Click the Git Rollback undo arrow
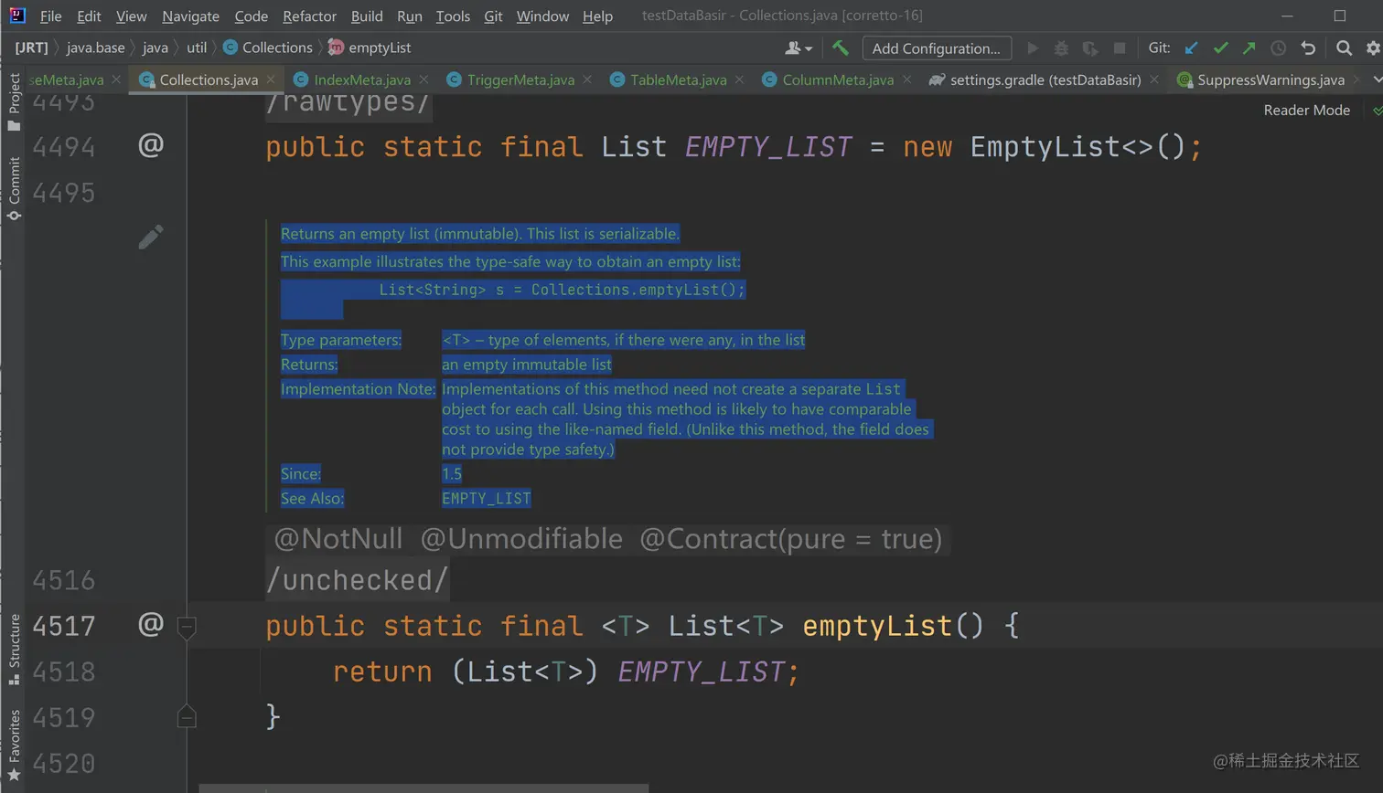Viewport: 1383px width, 793px height. 1308,48
